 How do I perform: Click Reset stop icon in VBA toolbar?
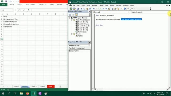coord(106,9)
